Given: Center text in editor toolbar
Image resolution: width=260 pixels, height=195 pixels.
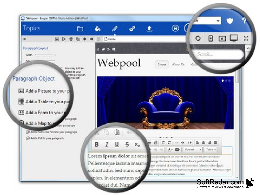Looking at the screenshot, I should coord(203,143).
